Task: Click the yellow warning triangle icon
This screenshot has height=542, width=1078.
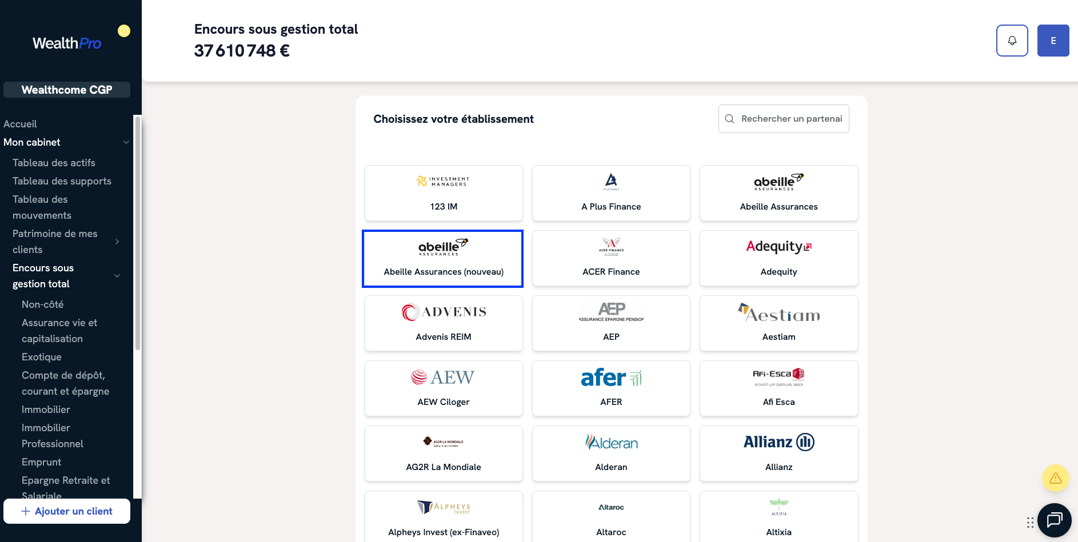Action: pyautogui.click(x=1055, y=478)
